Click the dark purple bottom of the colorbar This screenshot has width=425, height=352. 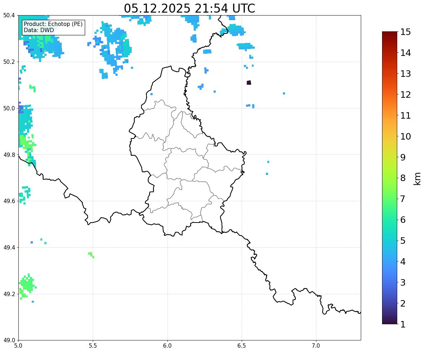click(x=390, y=321)
